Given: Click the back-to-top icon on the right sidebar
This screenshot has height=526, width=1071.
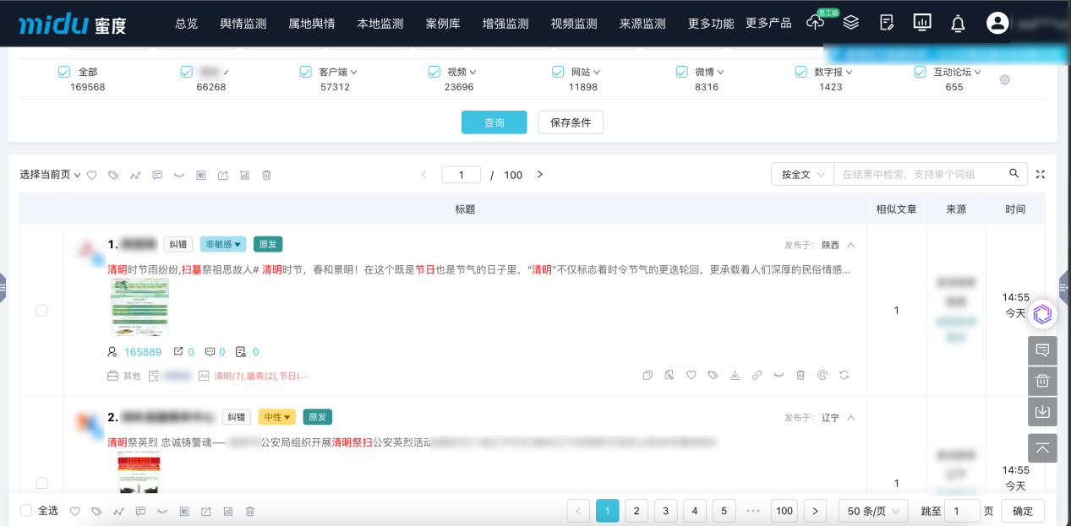Looking at the screenshot, I should [x=1042, y=447].
